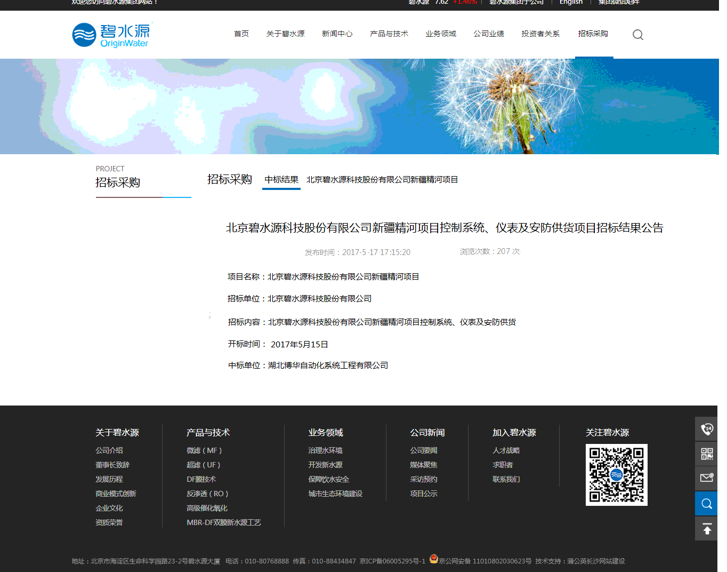
Task: Select 业务领域 in the top navigation
Action: (441, 34)
